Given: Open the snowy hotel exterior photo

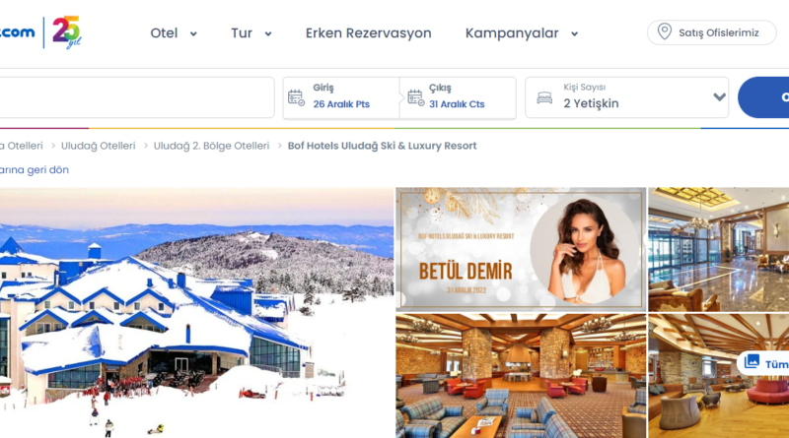Looking at the screenshot, I should (x=196, y=312).
